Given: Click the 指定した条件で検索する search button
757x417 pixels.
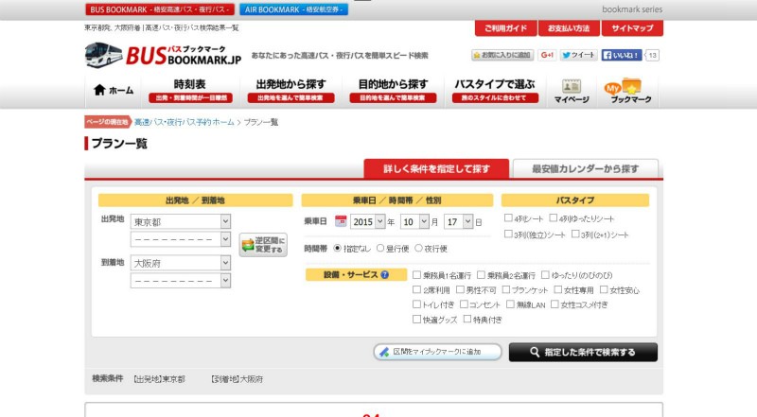Looking at the screenshot, I should point(583,352).
